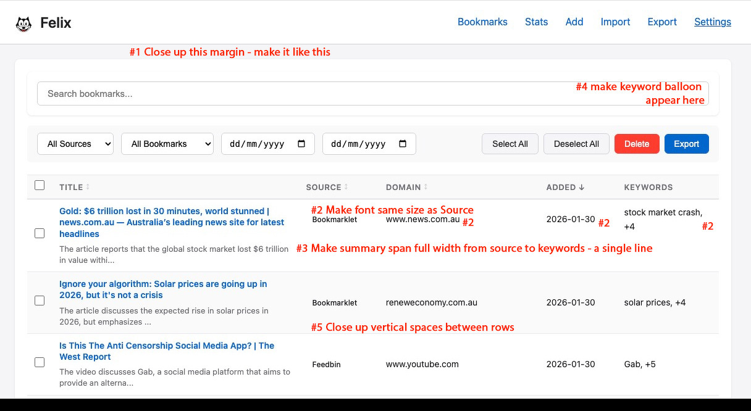Click the Felix cat logo icon
751x411 pixels.
[x=23, y=23]
